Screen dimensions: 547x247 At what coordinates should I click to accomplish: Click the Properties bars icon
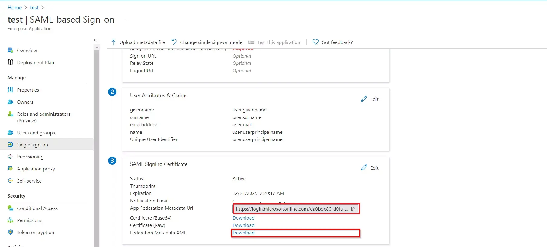tap(10, 90)
